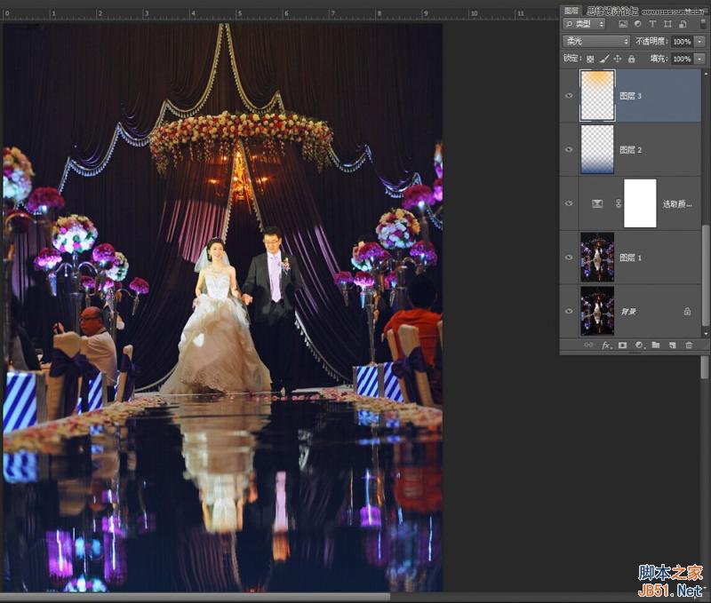Hide the 背景 layer

tap(569, 311)
